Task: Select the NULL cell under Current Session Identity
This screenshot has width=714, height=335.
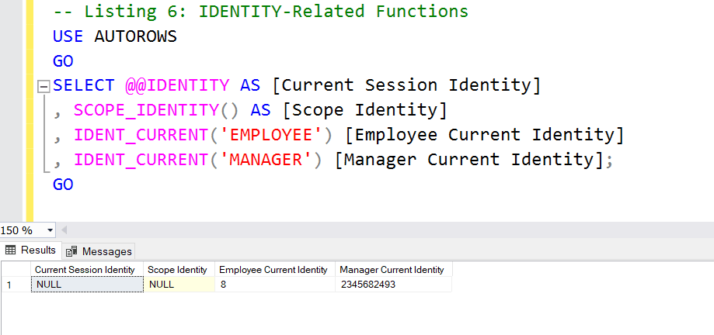Action: point(85,285)
